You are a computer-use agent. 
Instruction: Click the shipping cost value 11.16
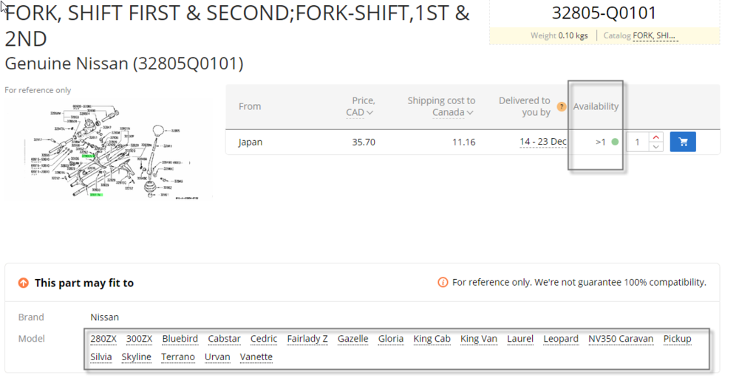(464, 142)
